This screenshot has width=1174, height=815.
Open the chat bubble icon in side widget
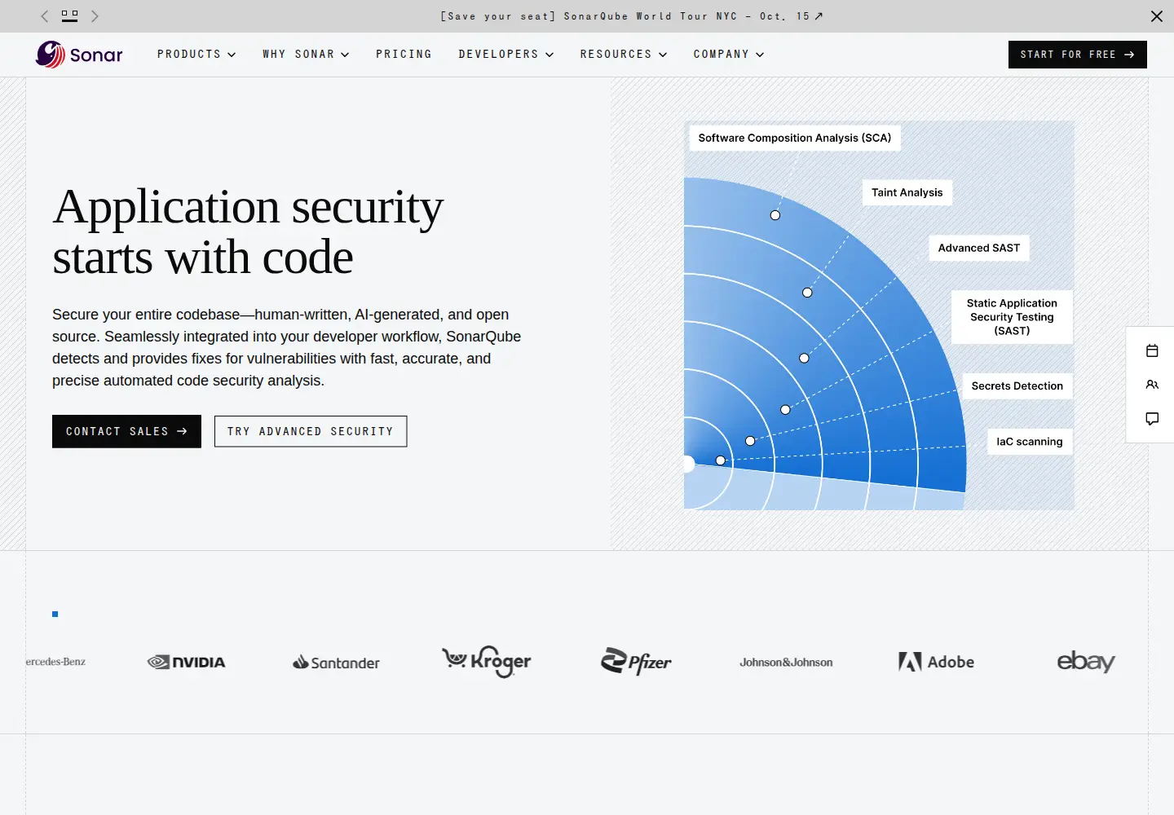[x=1152, y=419]
